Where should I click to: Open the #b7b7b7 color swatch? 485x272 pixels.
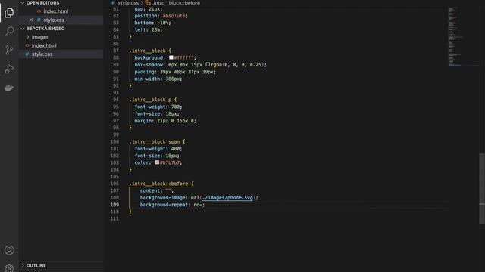tap(157, 162)
